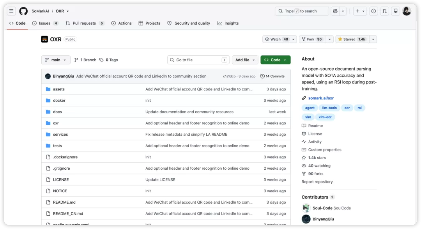
Task: Open the user profile avatar menu
Action: click(407, 11)
